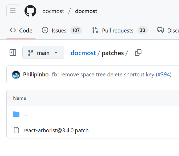The height and width of the screenshot is (156, 179).
Task: Click the file icon beside react-arborist patch
Action: tap(17, 130)
